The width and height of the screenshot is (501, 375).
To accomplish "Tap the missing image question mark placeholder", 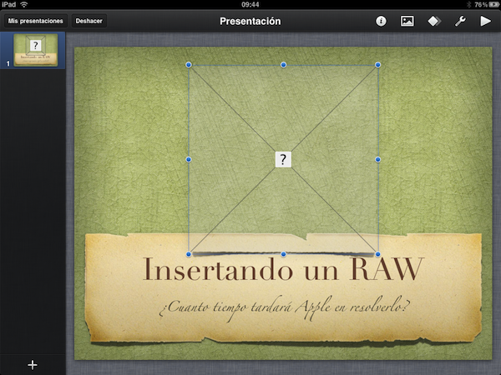I will [283, 159].
